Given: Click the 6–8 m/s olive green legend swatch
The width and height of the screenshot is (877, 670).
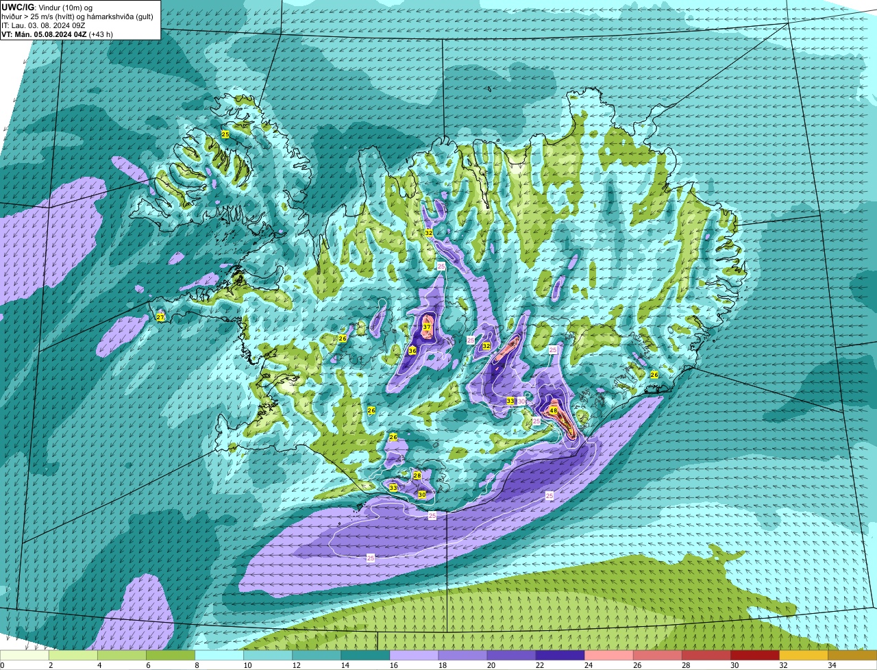Looking at the screenshot, I should click(171, 656).
